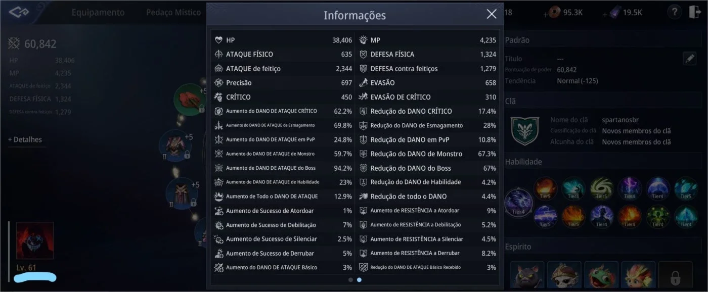708x292 pixels.
Task: Switch to the Pedaço Místico tab
Action: (x=173, y=12)
